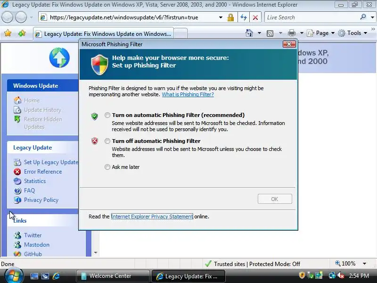Image resolution: width=377 pixels, height=283 pixels.
Task: Click the OK button in dialog
Action: coord(275,199)
